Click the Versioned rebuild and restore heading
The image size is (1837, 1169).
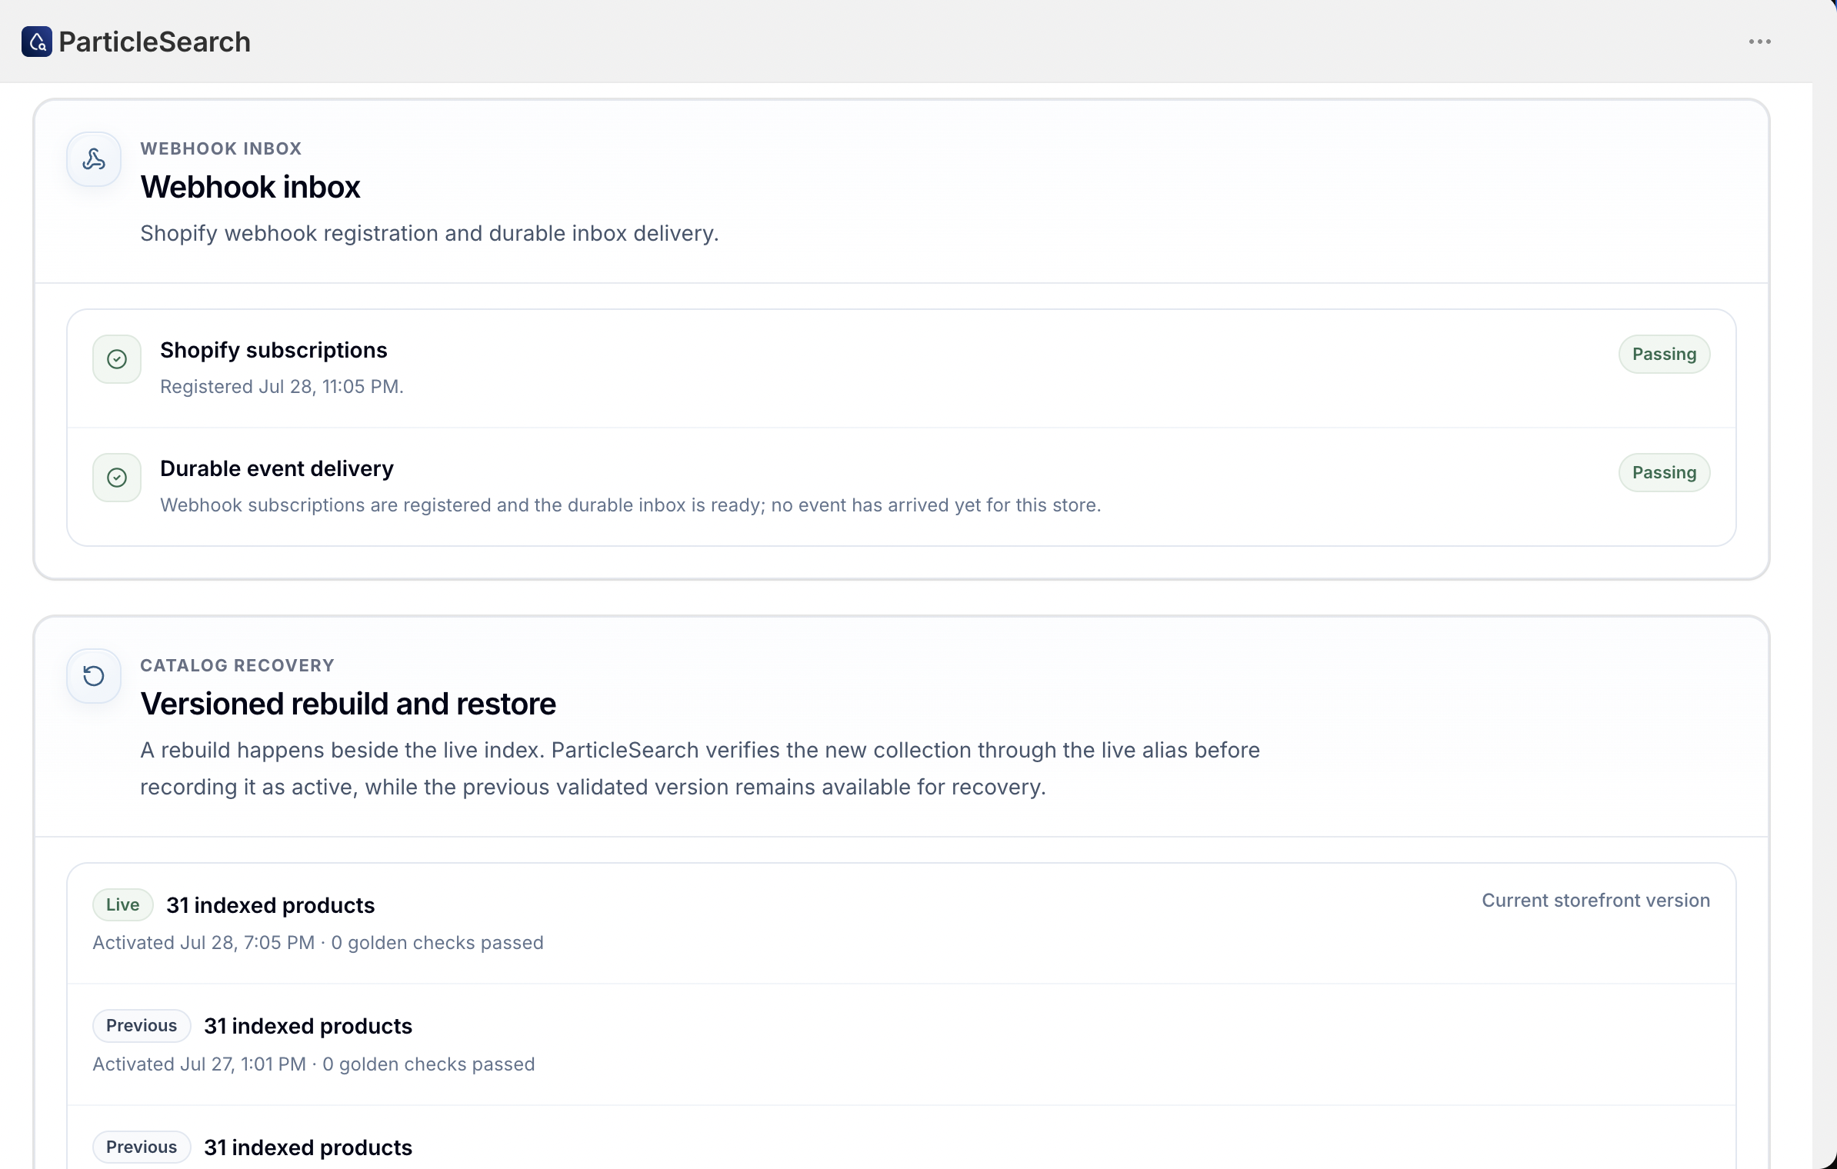point(348,704)
